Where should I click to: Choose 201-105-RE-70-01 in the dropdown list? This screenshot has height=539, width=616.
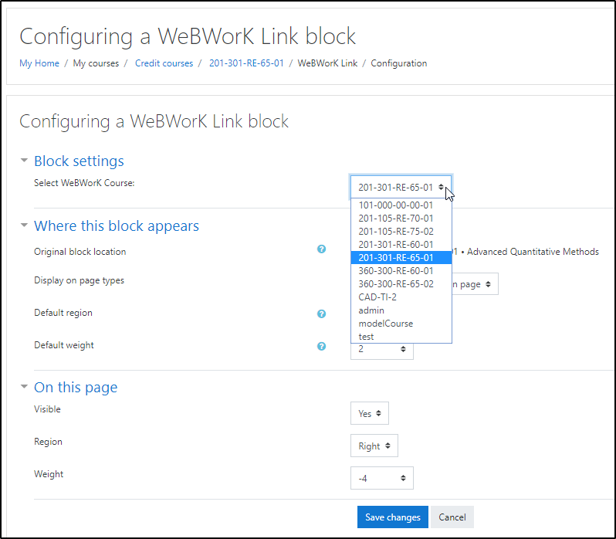395,219
